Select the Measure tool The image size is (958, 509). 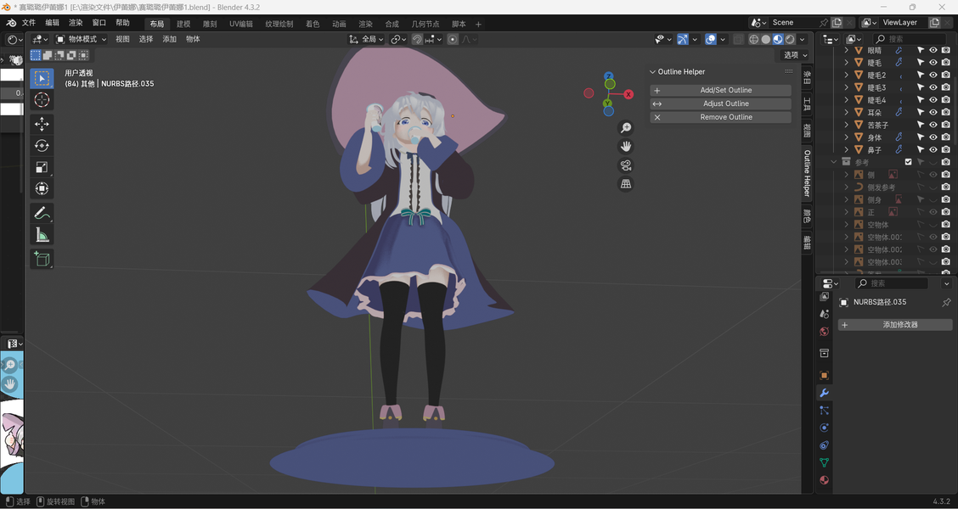(42, 235)
